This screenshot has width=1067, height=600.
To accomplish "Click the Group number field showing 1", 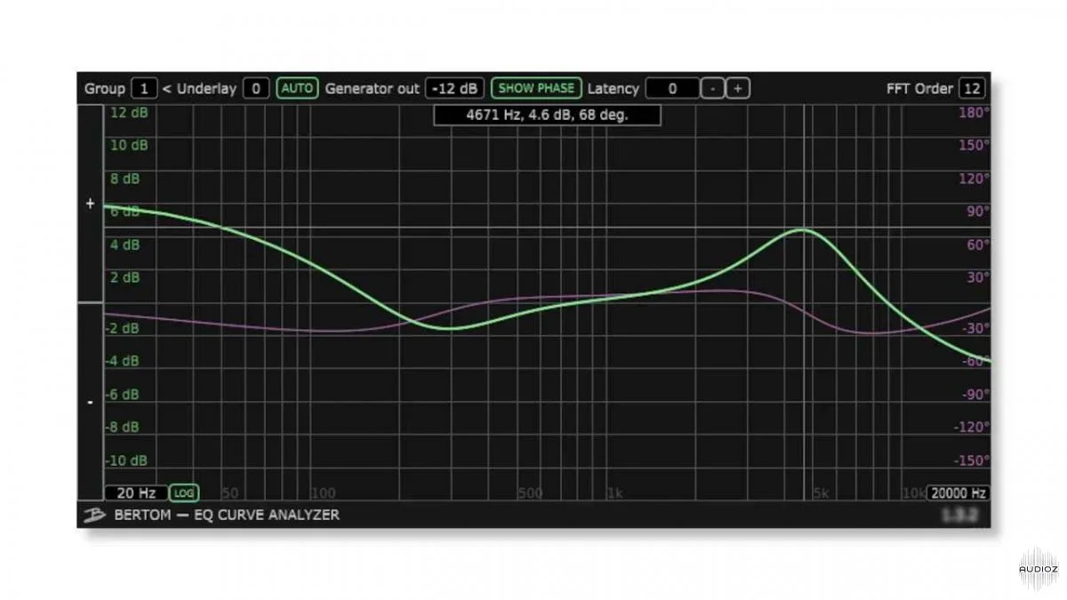I will pyautogui.click(x=144, y=88).
